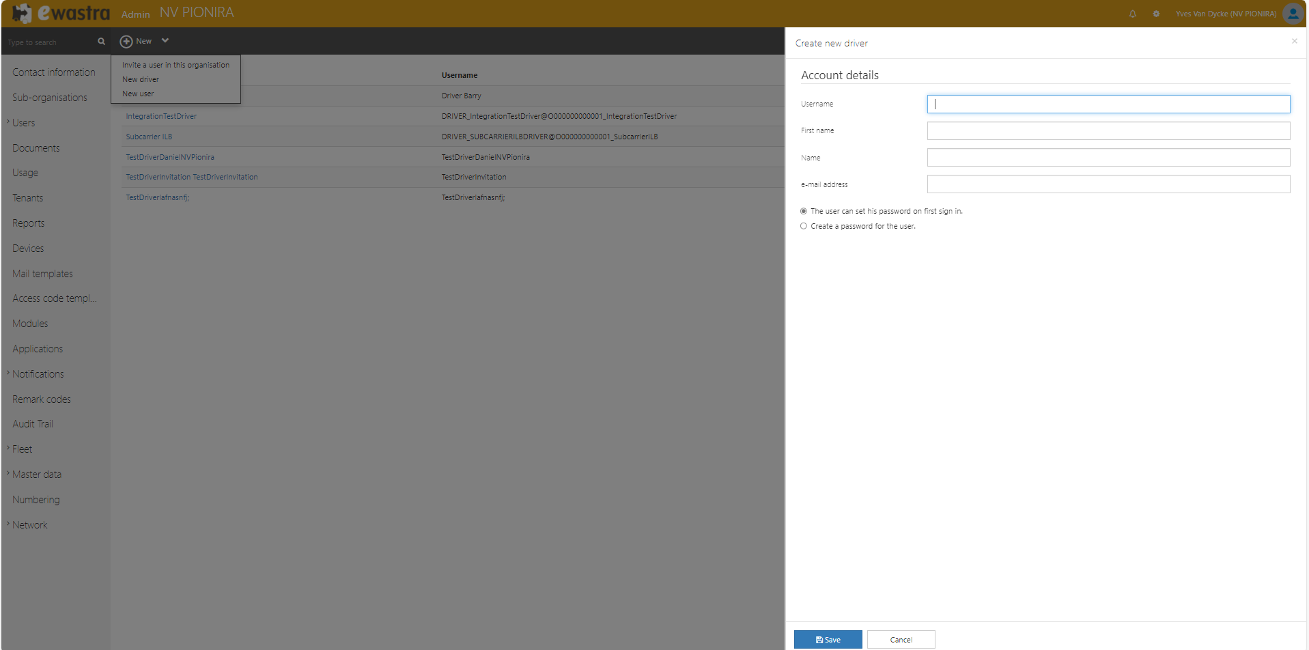Choose 'New user' from the menu

tap(138, 94)
